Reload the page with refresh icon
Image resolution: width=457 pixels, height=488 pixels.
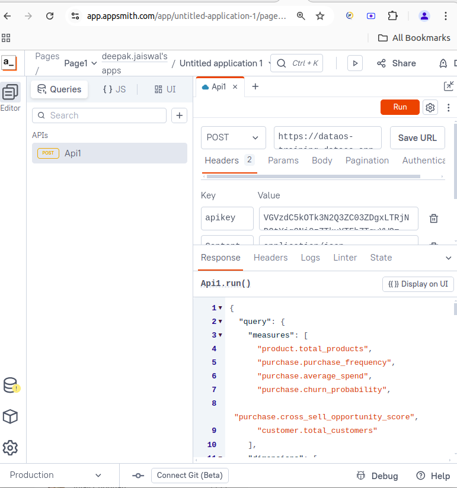click(x=50, y=16)
